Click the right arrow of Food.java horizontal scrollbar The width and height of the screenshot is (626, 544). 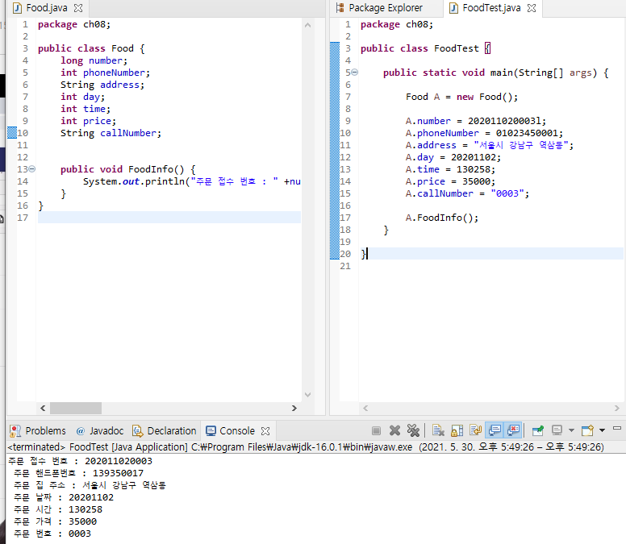(x=294, y=408)
